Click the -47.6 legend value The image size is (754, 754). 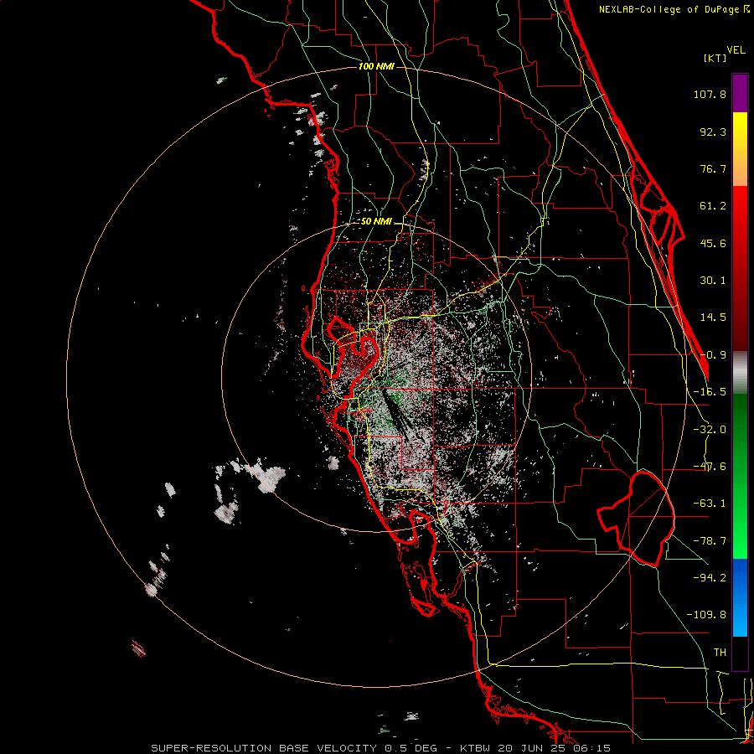tap(710, 467)
